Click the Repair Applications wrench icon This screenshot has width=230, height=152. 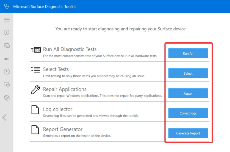click(x=35, y=90)
